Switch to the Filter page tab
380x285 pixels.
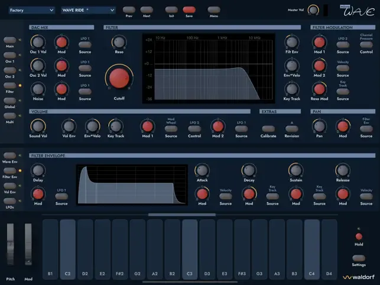click(x=9, y=85)
